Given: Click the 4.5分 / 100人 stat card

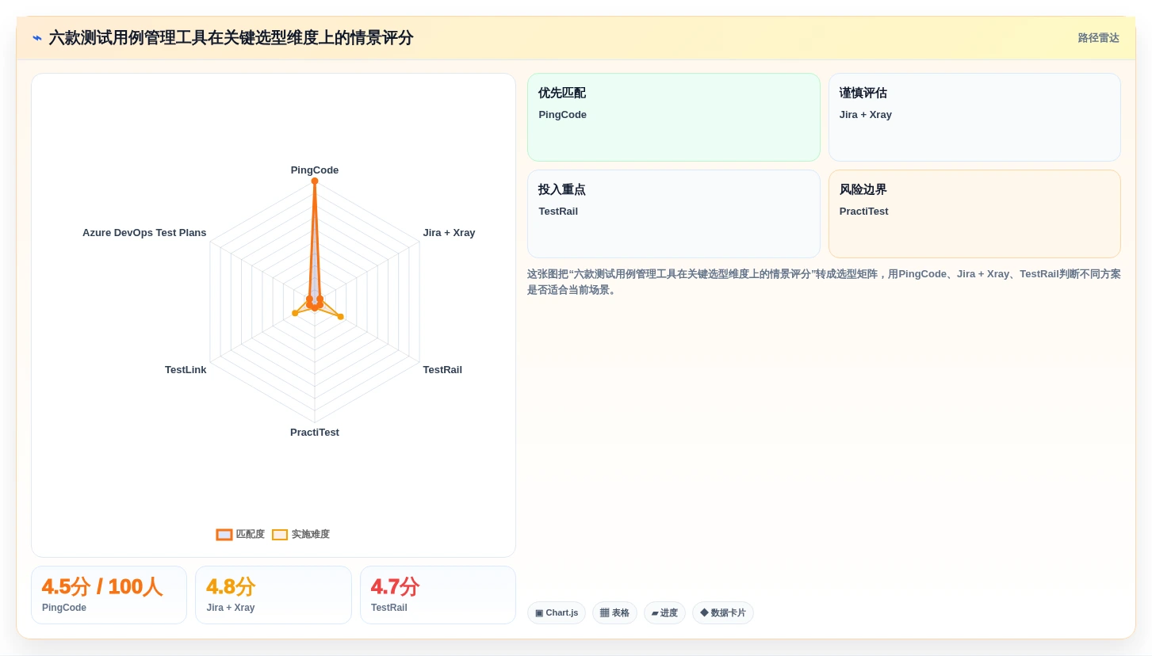Looking at the screenshot, I should click(109, 595).
